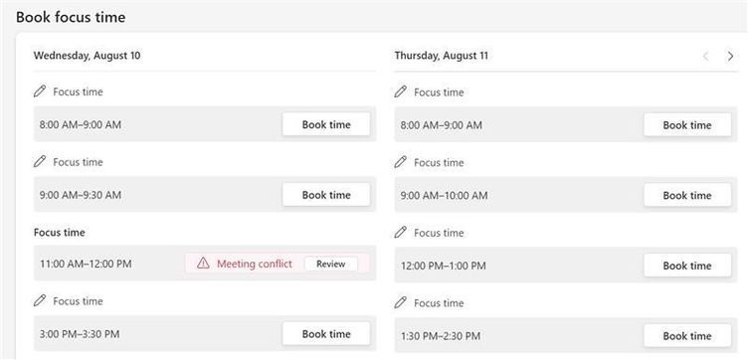Screen dimensions: 748x360
Task: Book time for Thursday 9:00 AM–10:00 AM
Action: pos(687,195)
